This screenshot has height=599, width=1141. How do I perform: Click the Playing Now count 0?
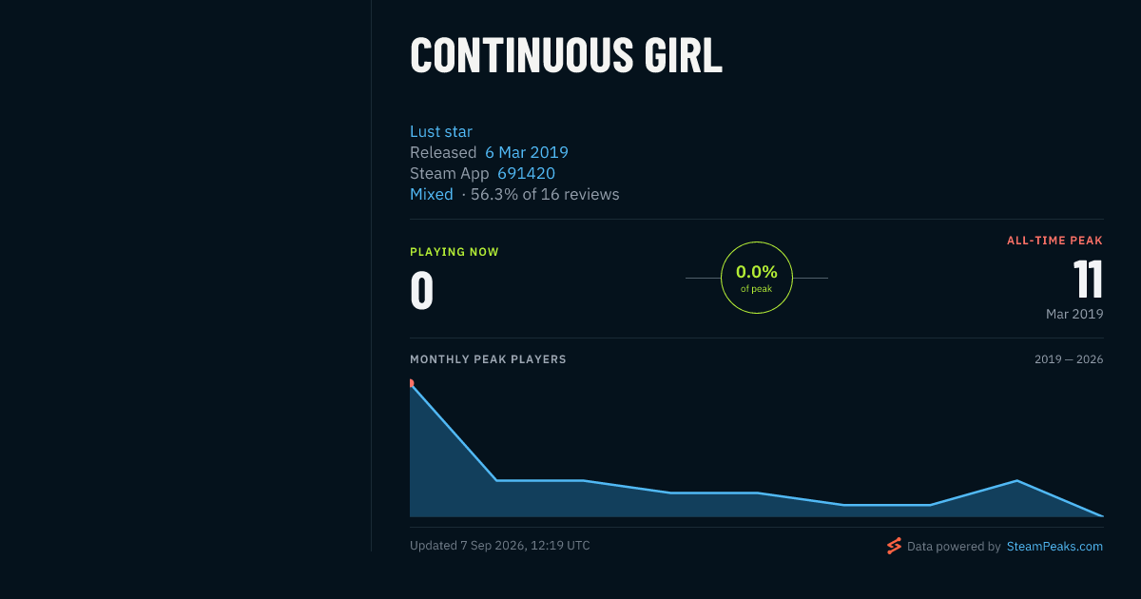421,291
